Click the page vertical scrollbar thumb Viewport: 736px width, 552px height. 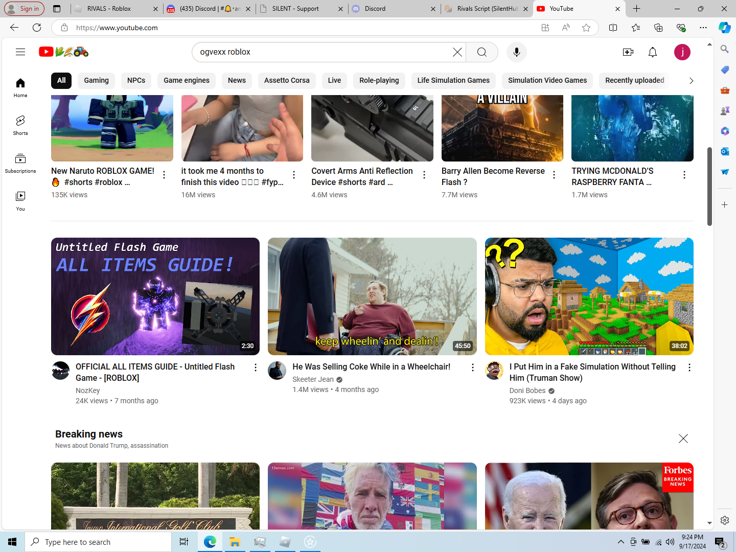pyautogui.click(x=709, y=187)
